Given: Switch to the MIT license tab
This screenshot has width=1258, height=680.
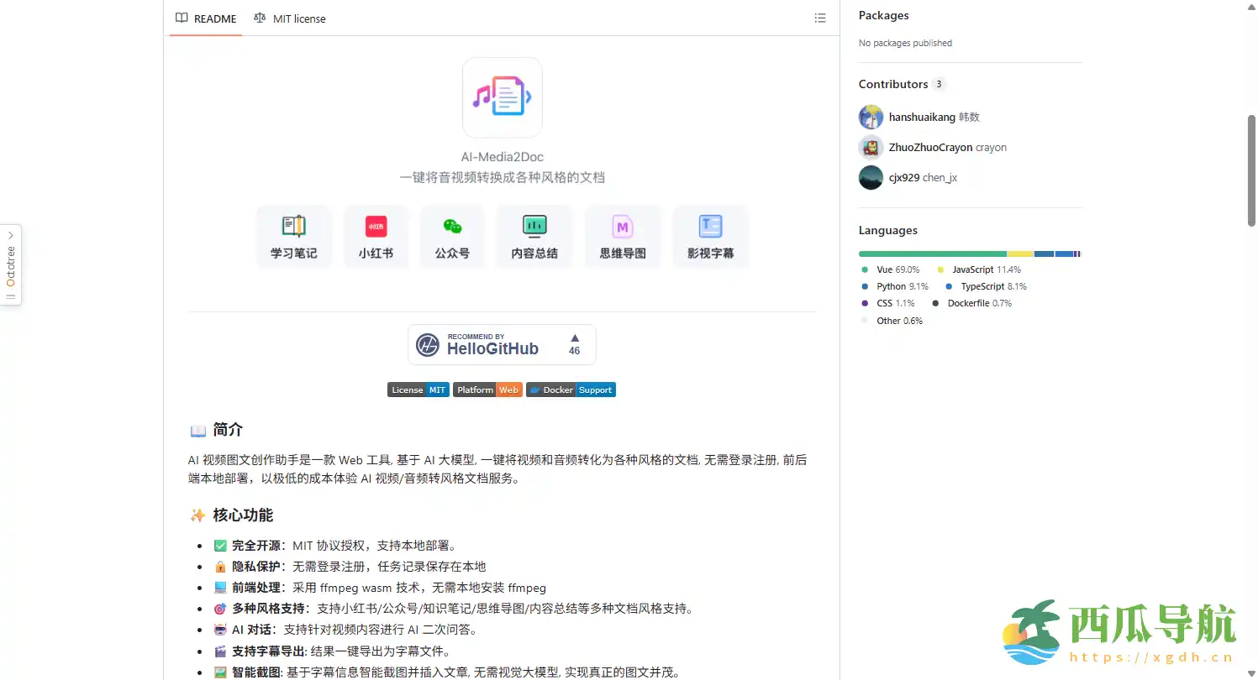Looking at the screenshot, I should point(290,18).
